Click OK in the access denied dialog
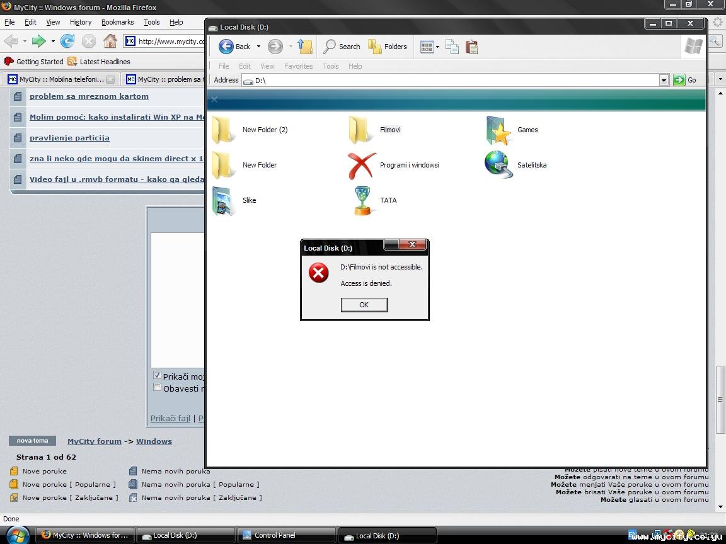Viewport: 726px width, 544px height. [x=364, y=304]
